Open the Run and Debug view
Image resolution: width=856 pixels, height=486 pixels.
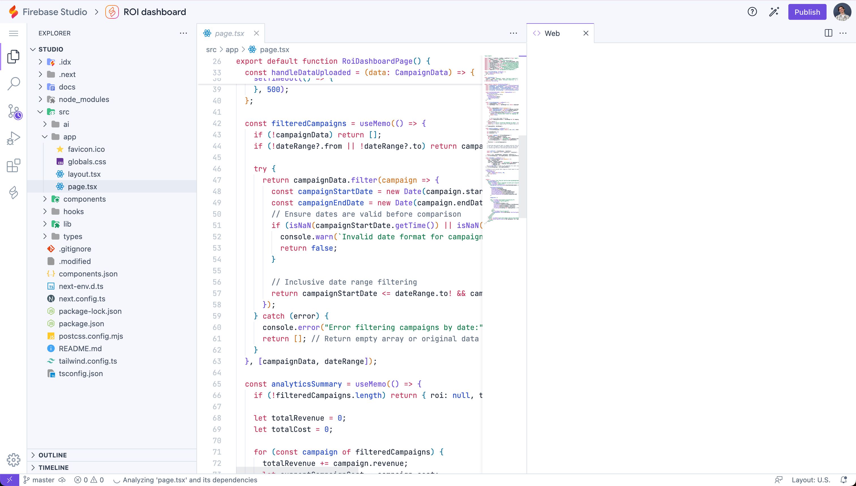tap(13, 138)
